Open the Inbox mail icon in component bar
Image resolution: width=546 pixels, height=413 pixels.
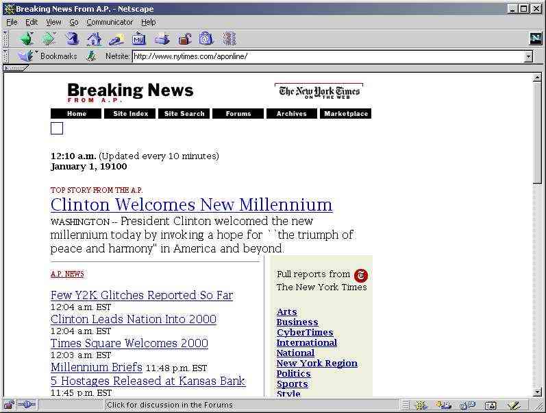point(443,405)
